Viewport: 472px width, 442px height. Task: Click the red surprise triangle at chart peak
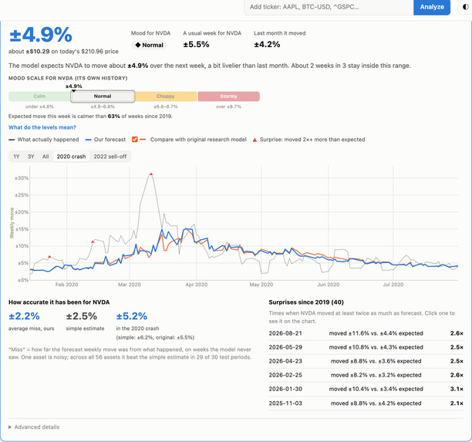coord(151,174)
